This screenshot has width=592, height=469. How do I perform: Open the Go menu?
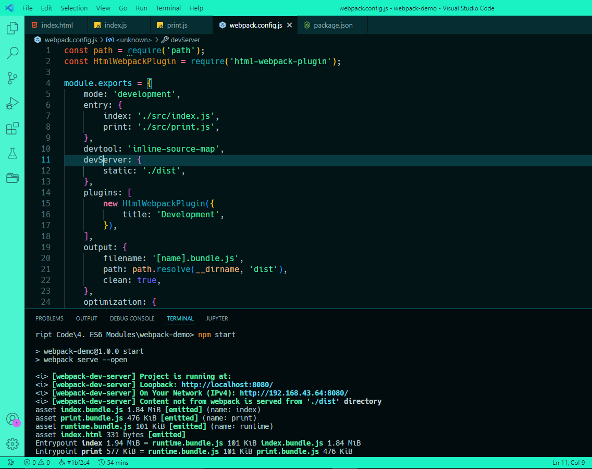click(123, 8)
